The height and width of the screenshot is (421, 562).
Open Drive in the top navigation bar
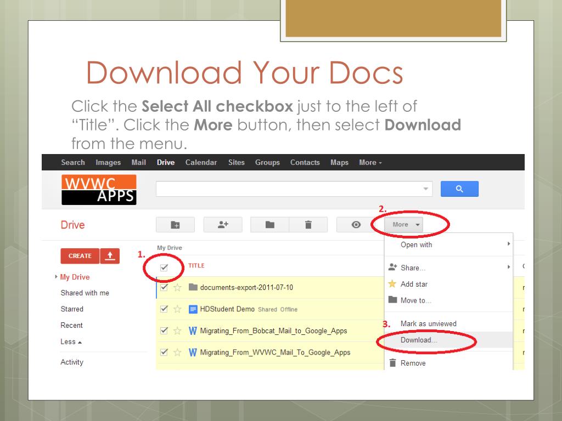coord(166,162)
